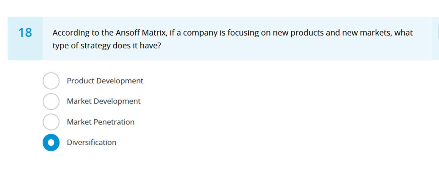Screen dimensions: 439x180
Task: Click the "Product Development" answer label
Action: [105, 81]
